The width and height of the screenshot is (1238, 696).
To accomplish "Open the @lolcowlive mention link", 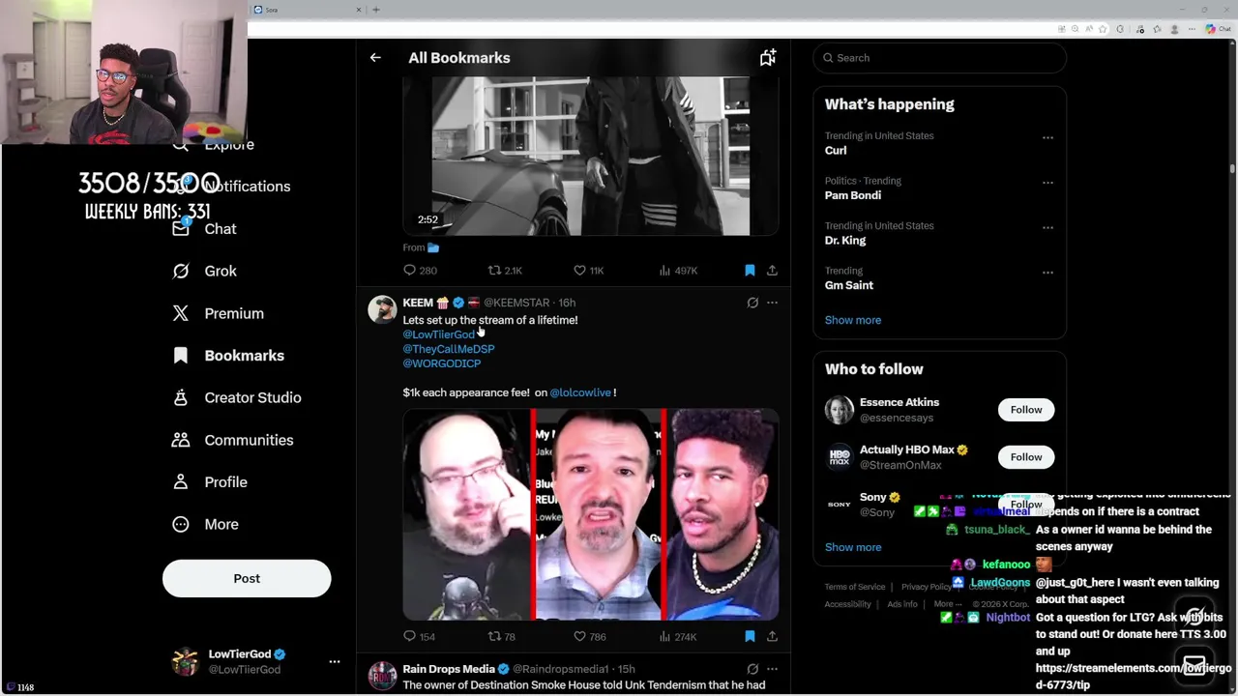I will click(x=580, y=392).
